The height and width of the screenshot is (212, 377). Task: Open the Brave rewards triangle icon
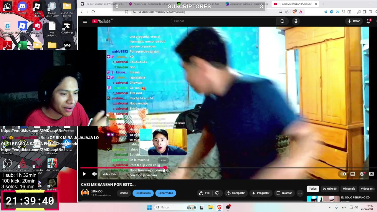[301, 12]
